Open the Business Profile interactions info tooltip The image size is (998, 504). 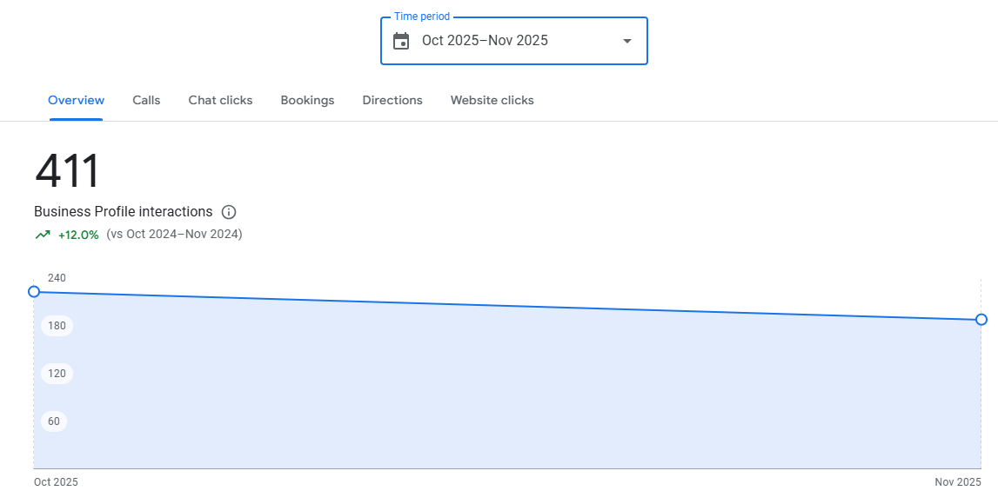tap(229, 211)
